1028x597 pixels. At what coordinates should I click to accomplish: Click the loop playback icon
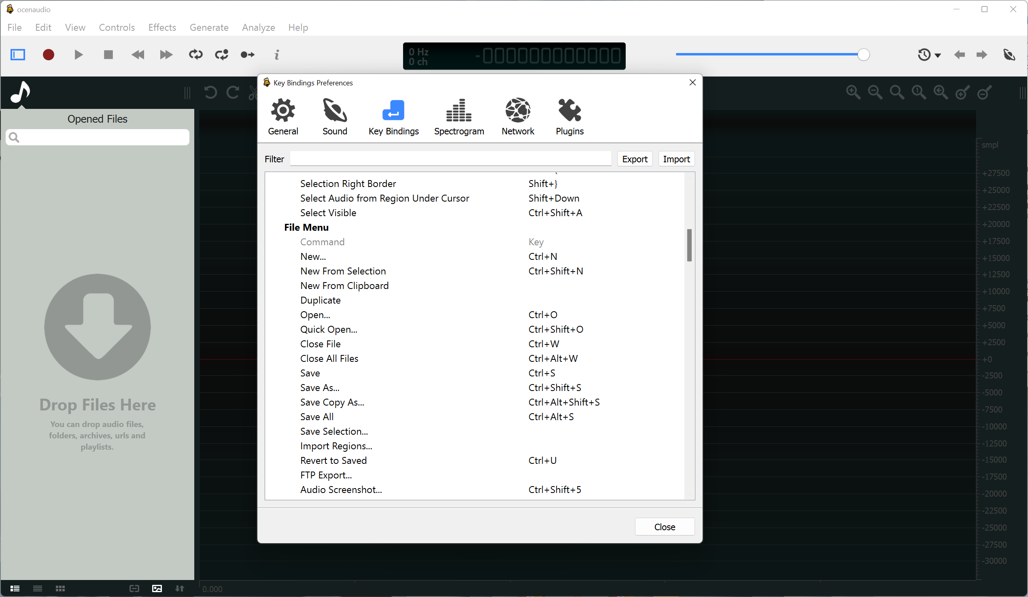[x=195, y=55]
